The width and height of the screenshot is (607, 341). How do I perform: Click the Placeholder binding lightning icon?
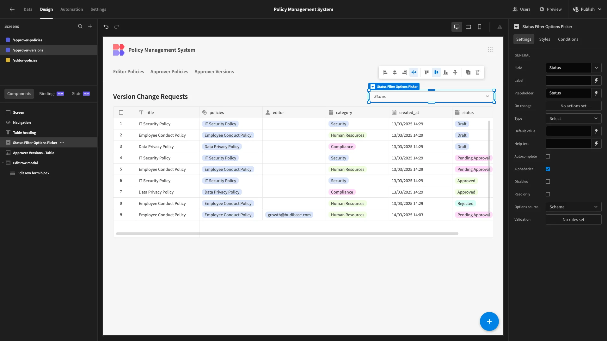tap(597, 93)
